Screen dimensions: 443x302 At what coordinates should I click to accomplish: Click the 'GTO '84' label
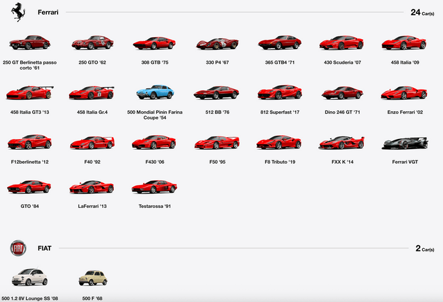(30, 206)
